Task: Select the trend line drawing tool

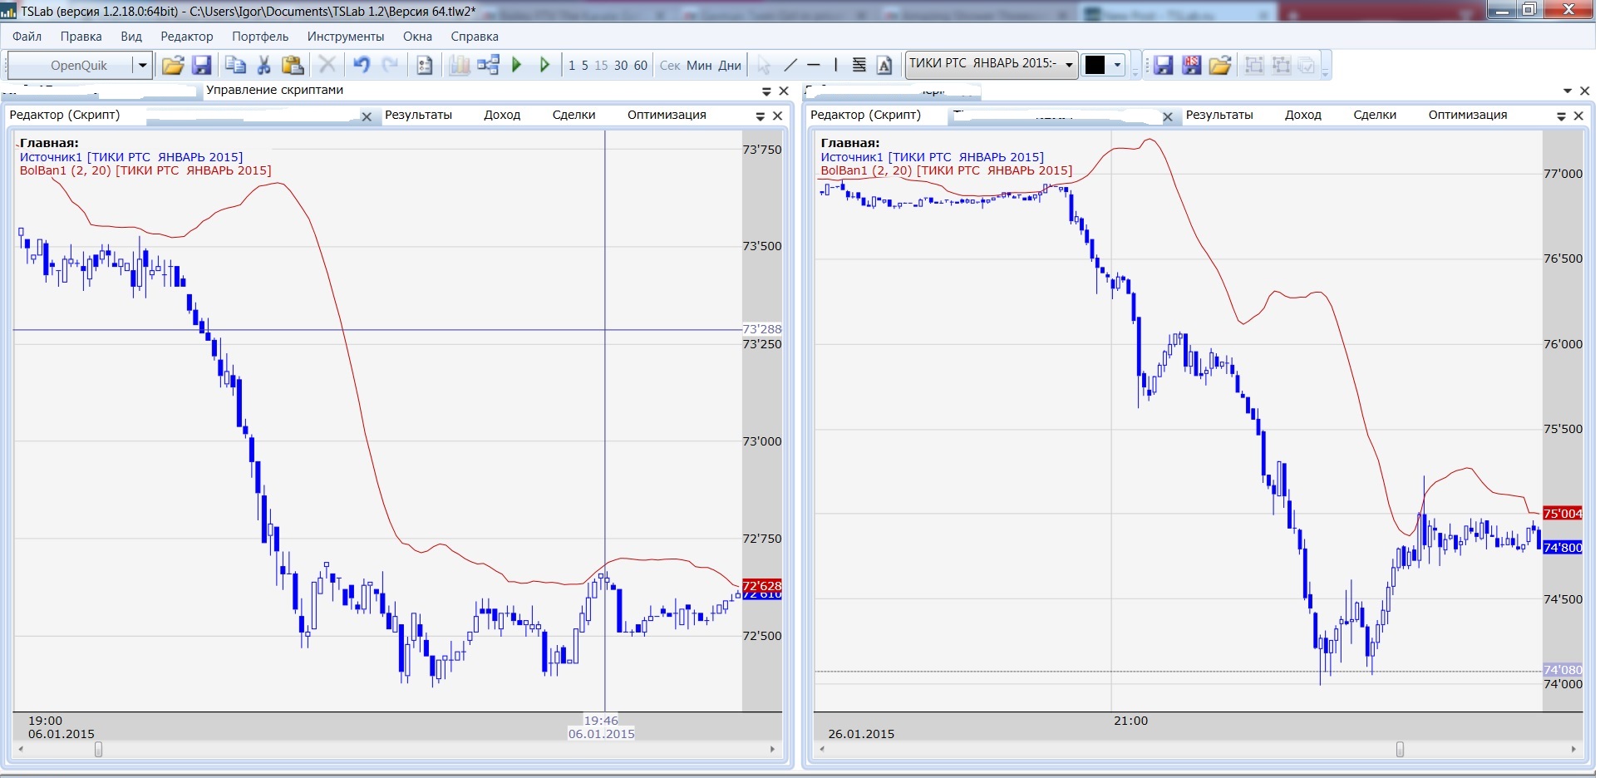Action: [790, 65]
